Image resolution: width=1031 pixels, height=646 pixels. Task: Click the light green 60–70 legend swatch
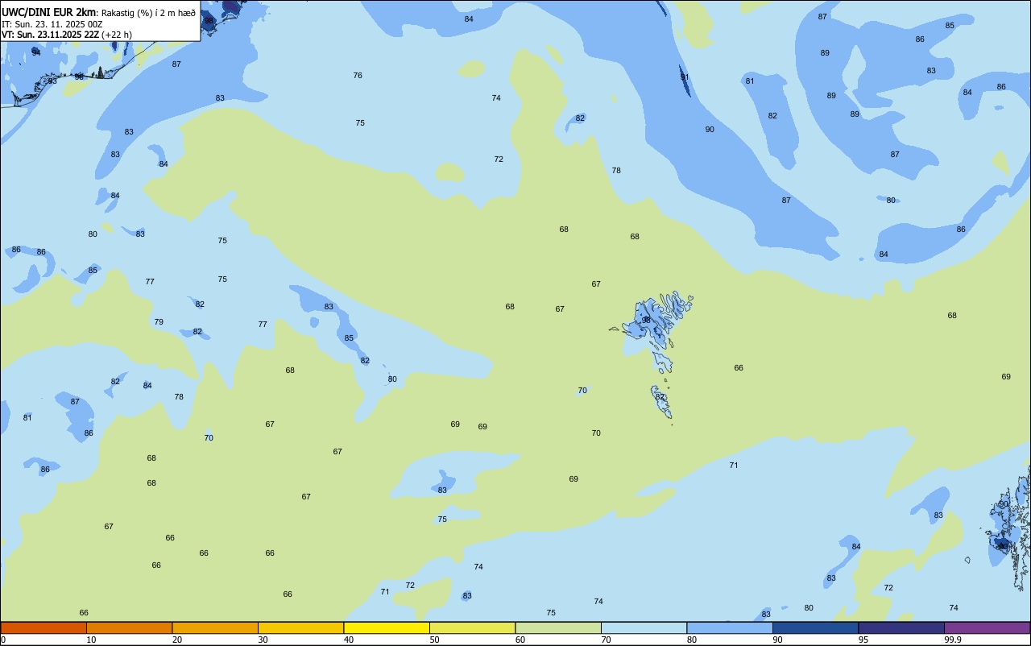coord(558,627)
